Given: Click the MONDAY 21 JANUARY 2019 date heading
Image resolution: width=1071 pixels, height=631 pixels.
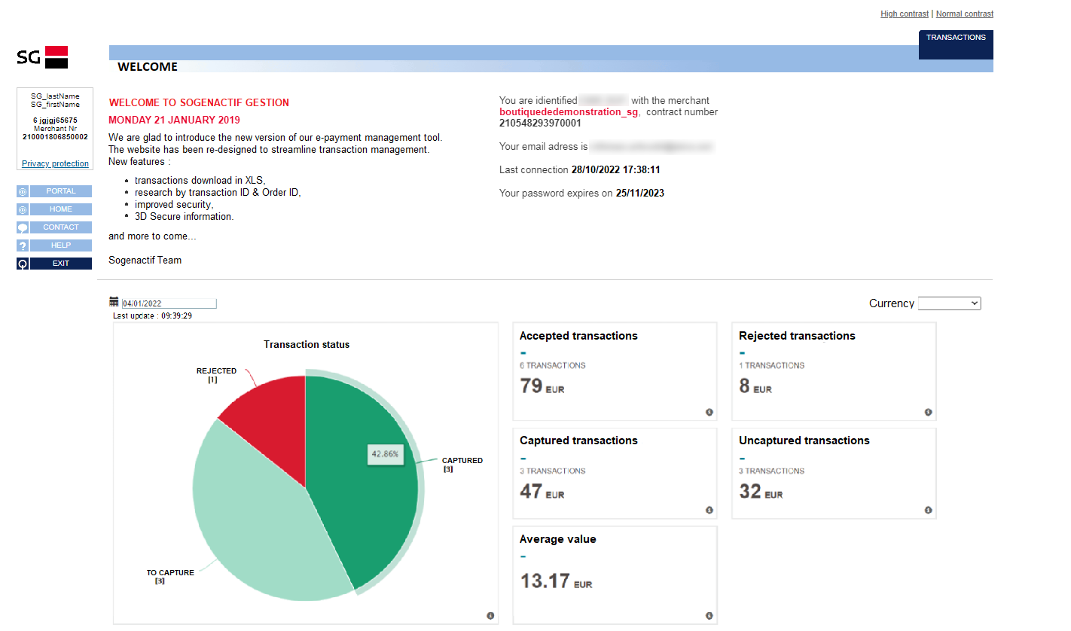Looking at the screenshot, I should point(174,120).
